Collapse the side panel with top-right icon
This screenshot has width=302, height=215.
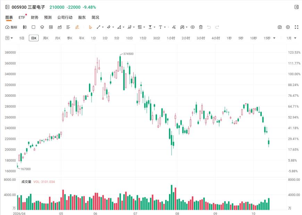point(296,7)
